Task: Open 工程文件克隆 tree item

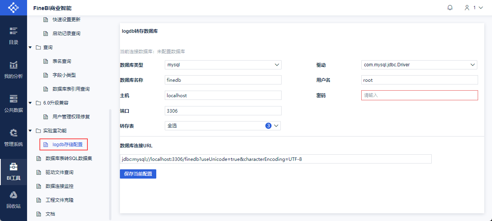Action: point(60,200)
